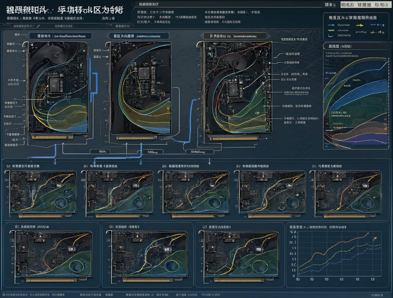Click the pencil icon beside the top-left subheading
This screenshot has width=393, height=298.
coord(39,26)
